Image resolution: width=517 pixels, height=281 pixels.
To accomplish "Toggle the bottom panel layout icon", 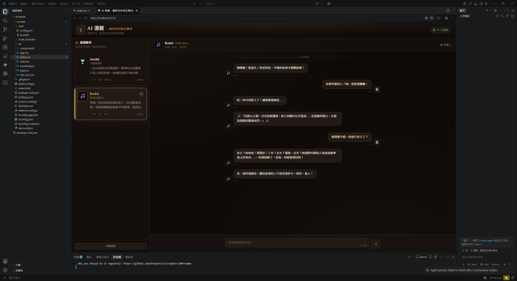I will pos(476,4).
